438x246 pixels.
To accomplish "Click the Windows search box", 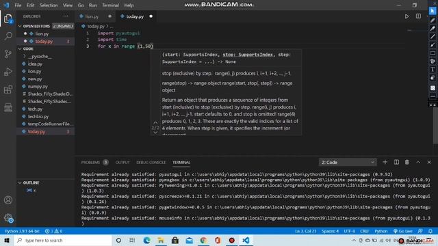I will point(63,240).
